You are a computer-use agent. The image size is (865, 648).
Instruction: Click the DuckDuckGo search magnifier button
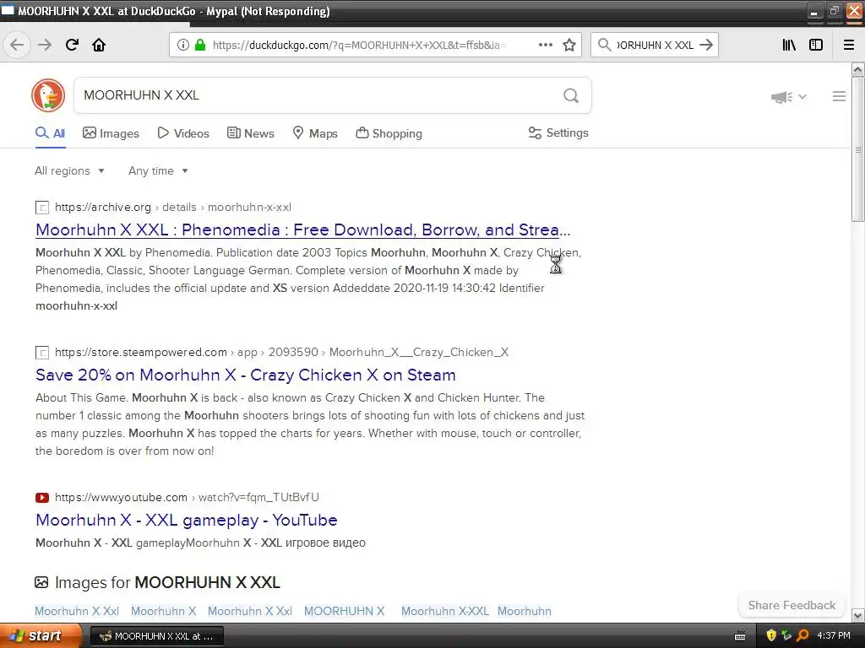(571, 95)
